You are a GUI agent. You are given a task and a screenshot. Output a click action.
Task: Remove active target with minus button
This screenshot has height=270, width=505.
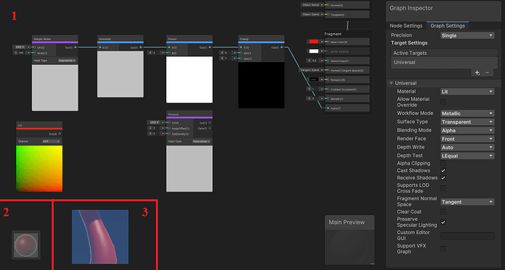click(487, 72)
